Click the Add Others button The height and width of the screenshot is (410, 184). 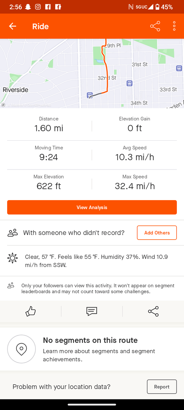coord(157,233)
